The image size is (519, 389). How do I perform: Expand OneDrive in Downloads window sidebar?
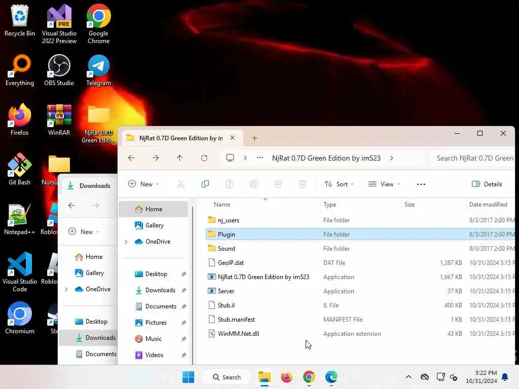pyautogui.click(x=66, y=289)
